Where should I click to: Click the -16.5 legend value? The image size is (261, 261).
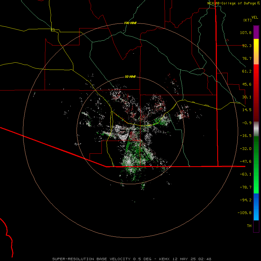246,136
